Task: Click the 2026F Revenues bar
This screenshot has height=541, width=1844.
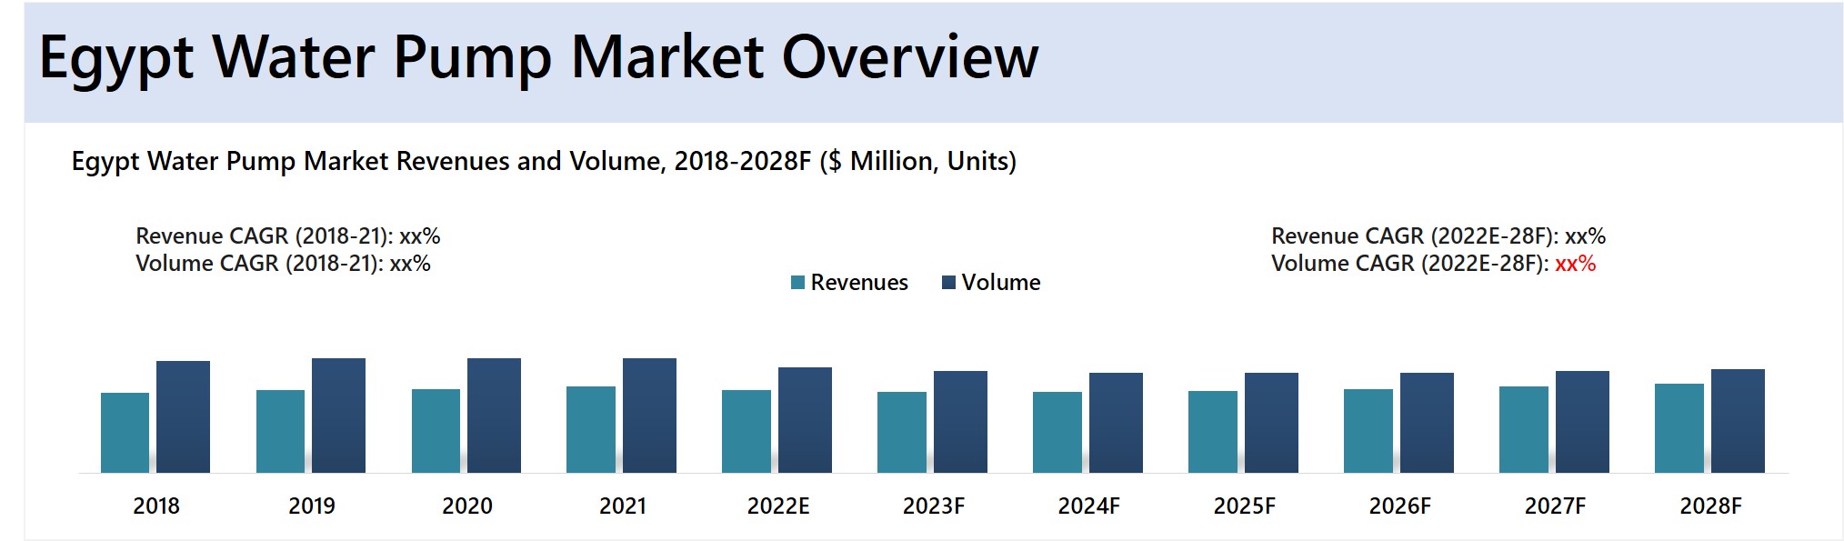Action: click(1368, 431)
